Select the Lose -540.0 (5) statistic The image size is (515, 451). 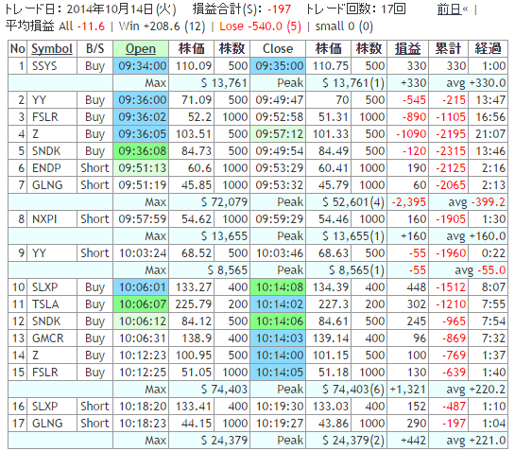(x=260, y=26)
